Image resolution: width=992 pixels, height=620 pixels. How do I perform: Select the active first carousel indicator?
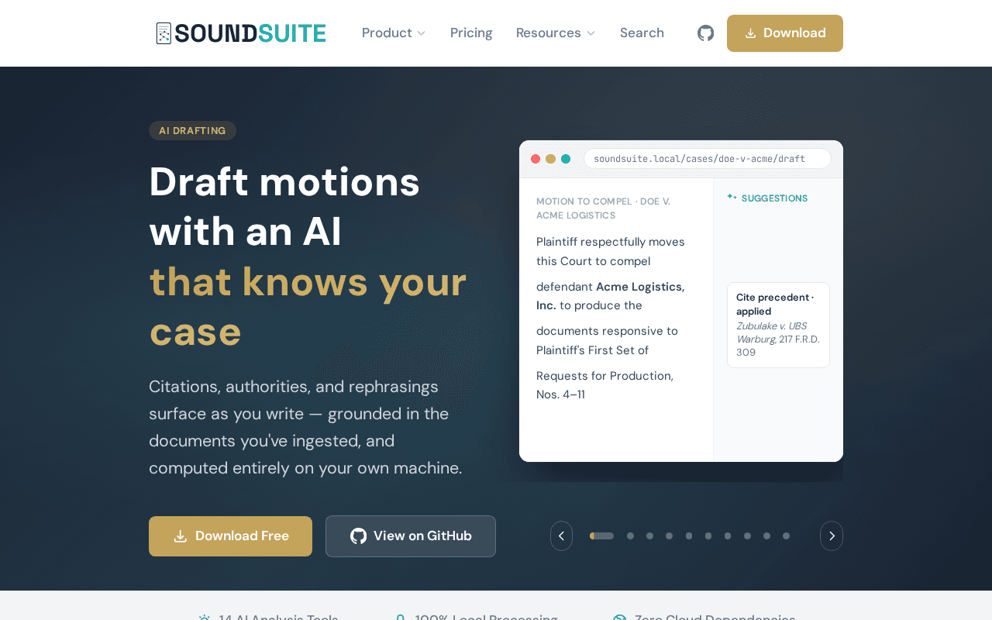tap(601, 536)
